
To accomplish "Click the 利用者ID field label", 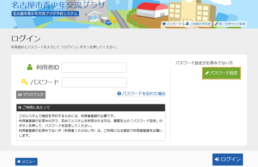I will tap(47, 67).
